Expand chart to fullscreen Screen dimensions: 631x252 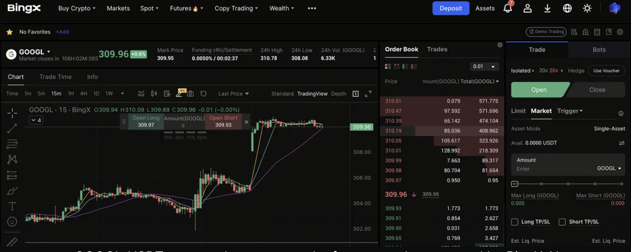tap(368, 94)
